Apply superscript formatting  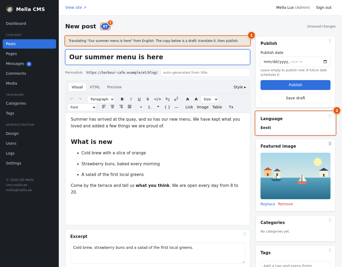[176, 99]
